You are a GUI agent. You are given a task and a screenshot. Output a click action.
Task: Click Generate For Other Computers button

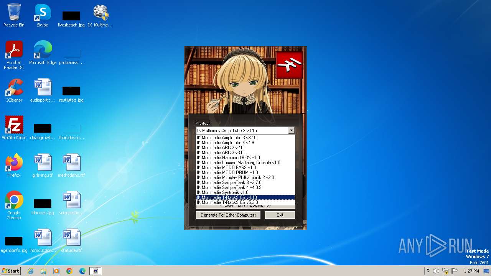click(x=228, y=215)
